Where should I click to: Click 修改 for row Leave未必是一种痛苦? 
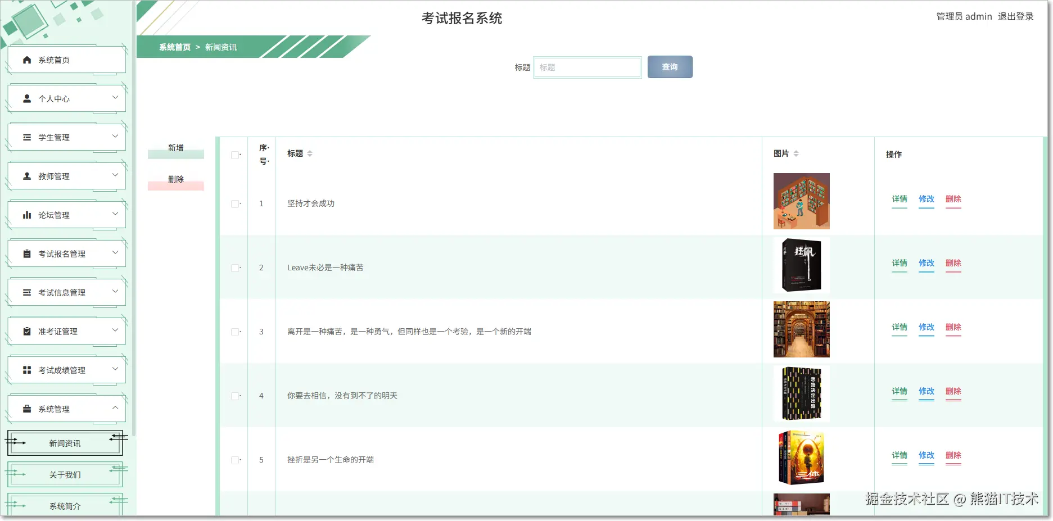coord(927,264)
